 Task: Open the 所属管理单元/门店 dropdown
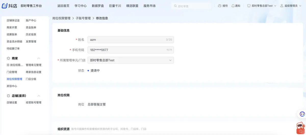pos(131,60)
